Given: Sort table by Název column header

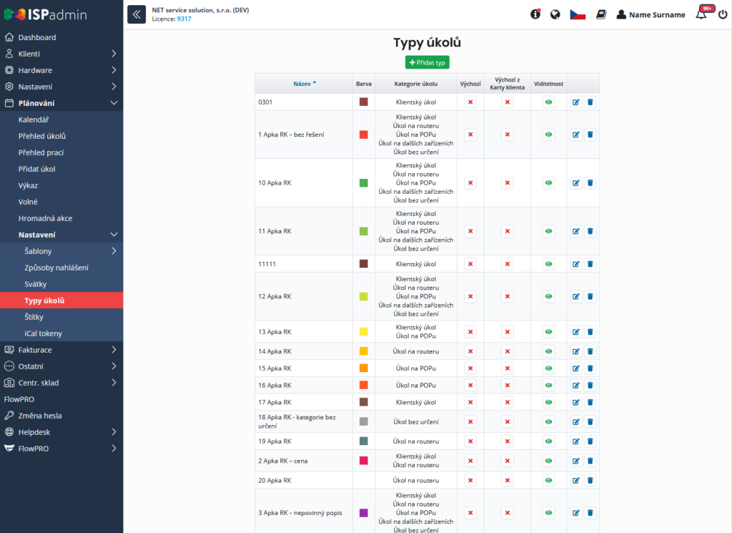Looking at the screenshot, I should tap(305, 84).
